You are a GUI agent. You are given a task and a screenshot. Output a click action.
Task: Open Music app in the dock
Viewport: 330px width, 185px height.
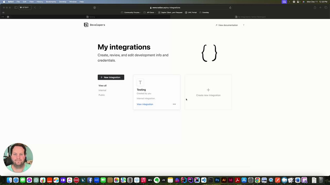(x=143, y=180)
